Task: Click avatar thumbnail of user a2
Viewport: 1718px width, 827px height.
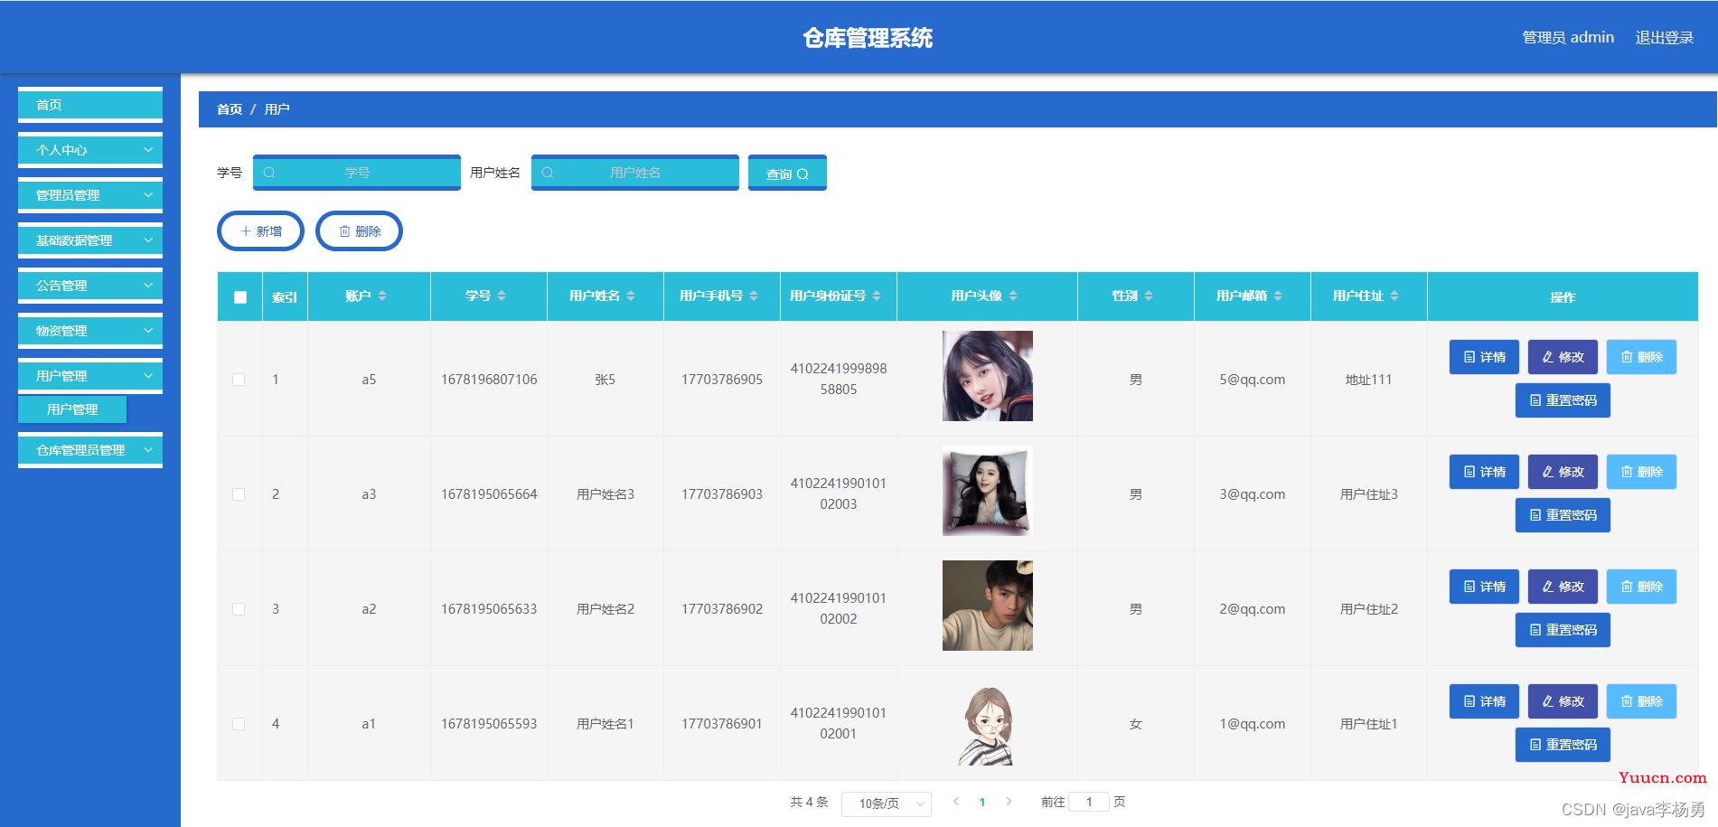Action: tap(988, 606)
